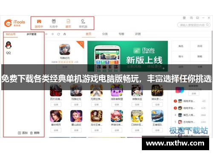Open the 礼包中 gift box icon
The width and height of the screenshot is (213, 154).
point(54,21)
